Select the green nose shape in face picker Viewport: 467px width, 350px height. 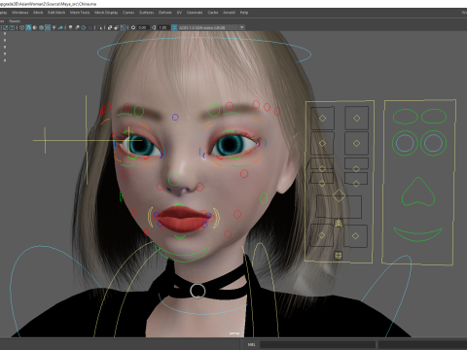[x=418, y=192]
